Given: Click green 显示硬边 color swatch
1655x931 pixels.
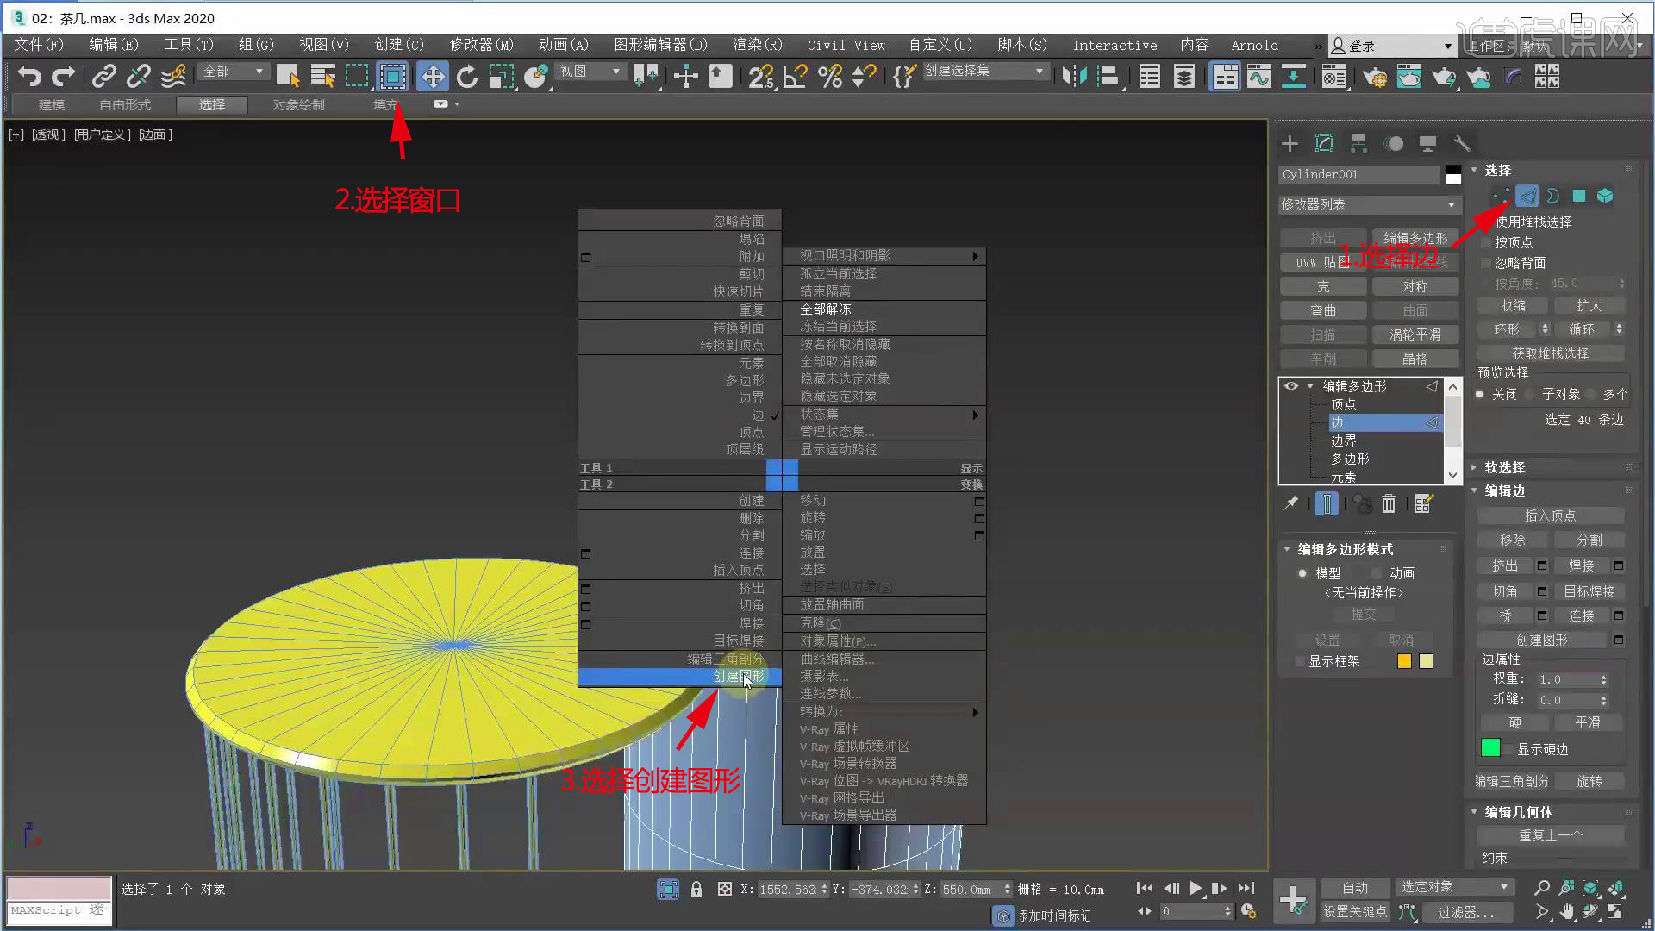Looking at the screenshot, I should 1490,748.
